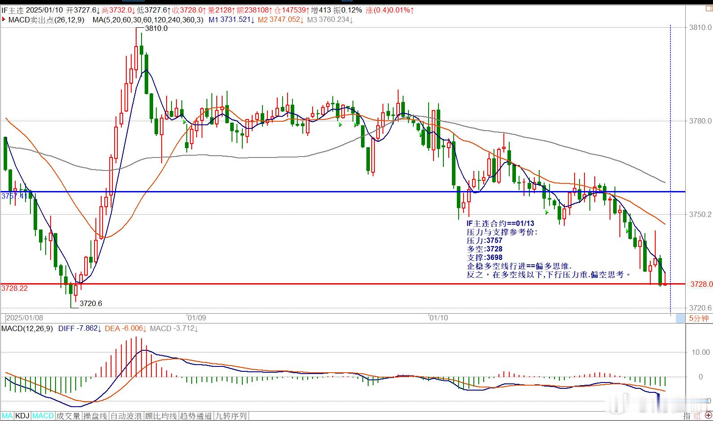Switch to the KDJ indicator tab

pyautogui.click(x=22, y=416)
